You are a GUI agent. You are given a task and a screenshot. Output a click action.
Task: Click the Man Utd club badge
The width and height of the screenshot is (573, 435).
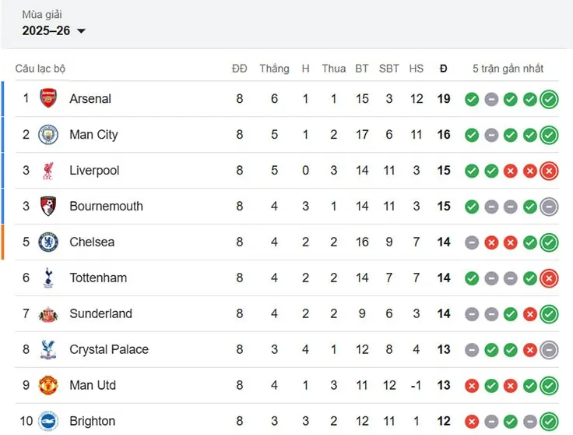(48, 385)
